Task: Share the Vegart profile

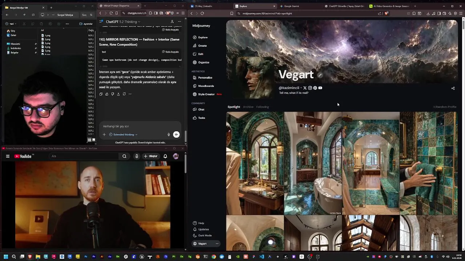Action: click(453, 88)
